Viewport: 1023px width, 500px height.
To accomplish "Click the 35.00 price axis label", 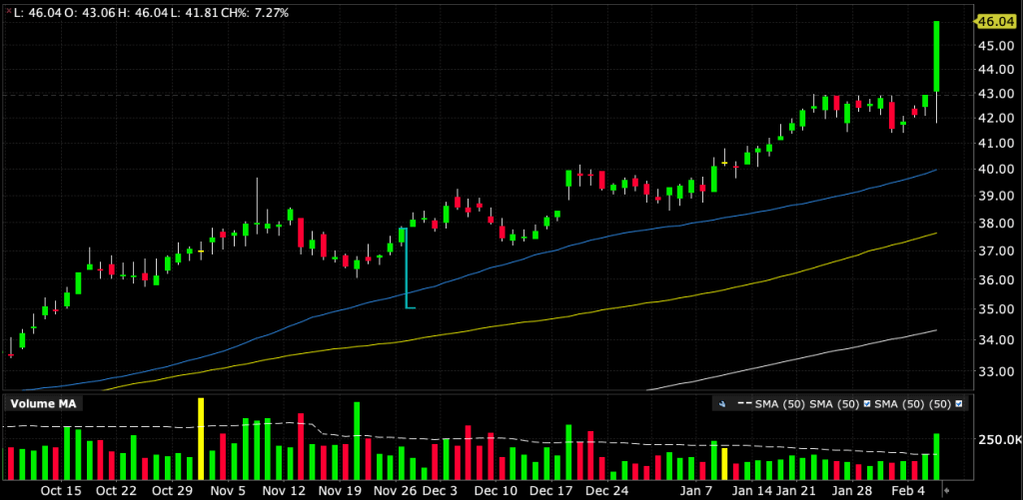I will pos(995,309).
